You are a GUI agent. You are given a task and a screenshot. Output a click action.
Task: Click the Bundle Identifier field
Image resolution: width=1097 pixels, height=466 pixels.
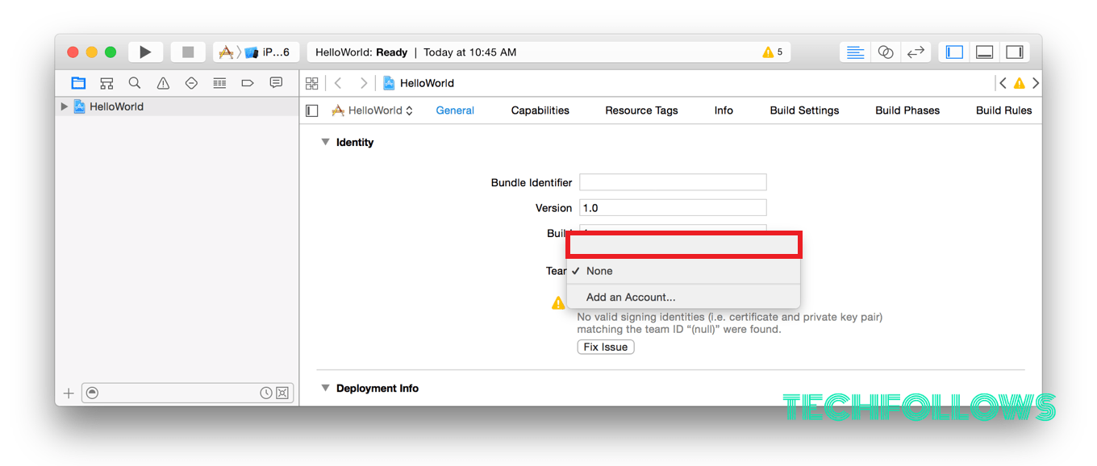(x=673, y=182)
